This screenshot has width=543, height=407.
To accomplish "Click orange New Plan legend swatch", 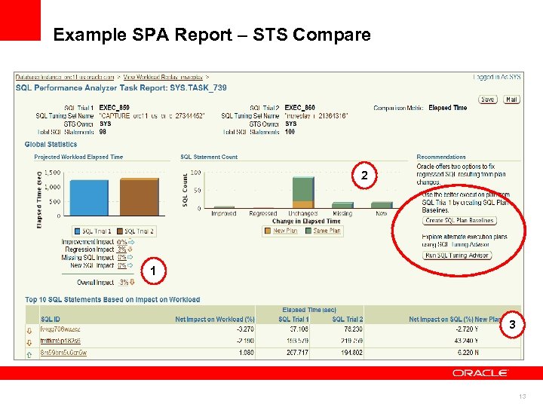I will tap(267, 231).
